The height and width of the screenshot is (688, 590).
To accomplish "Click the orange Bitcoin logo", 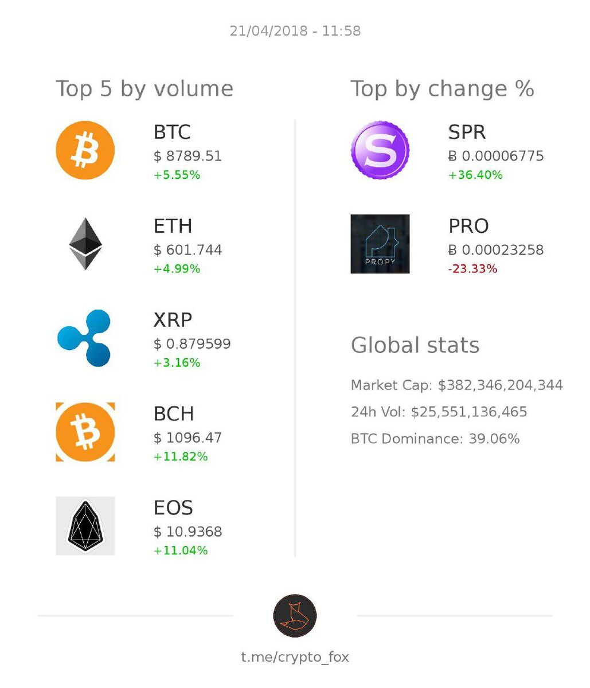I will pyautogui.click(x=85, y=150).
